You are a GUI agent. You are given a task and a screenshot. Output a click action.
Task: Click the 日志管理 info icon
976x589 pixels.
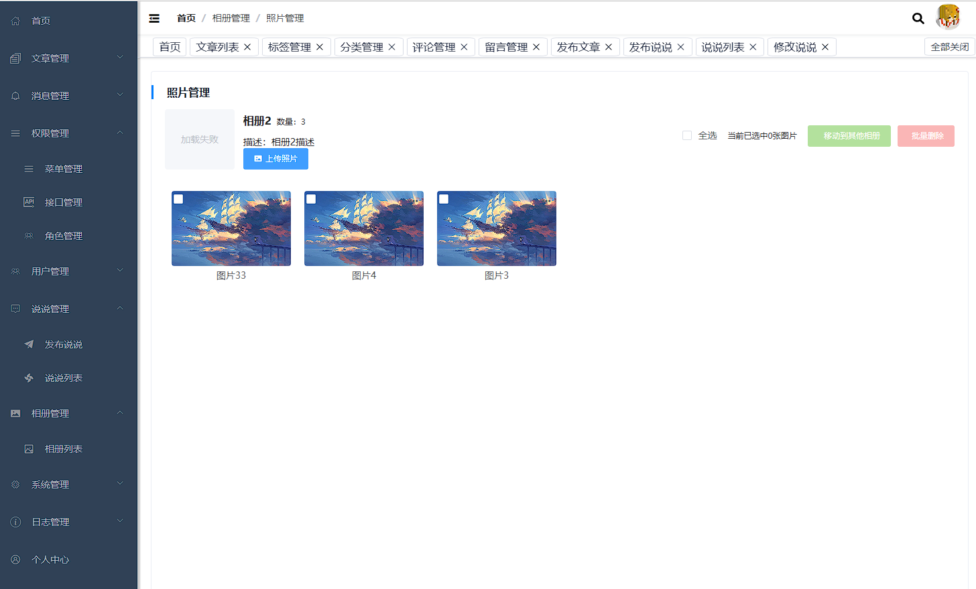coord(15,522)
